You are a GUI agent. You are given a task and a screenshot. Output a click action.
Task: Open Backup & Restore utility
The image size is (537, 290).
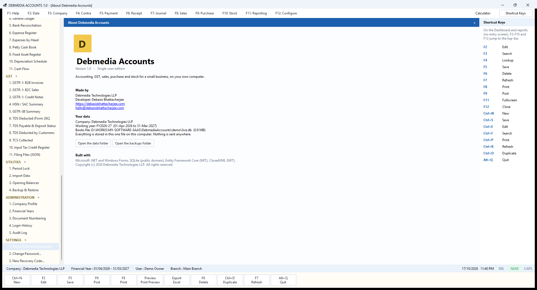24,190
